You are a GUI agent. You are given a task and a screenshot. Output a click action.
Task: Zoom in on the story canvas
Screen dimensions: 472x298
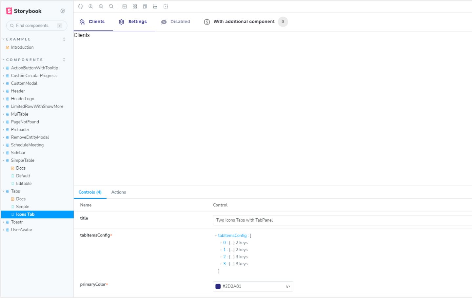click(91, 7)
